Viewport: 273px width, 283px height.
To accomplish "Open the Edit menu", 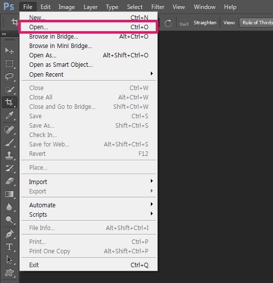I will (x=45, y=7).
